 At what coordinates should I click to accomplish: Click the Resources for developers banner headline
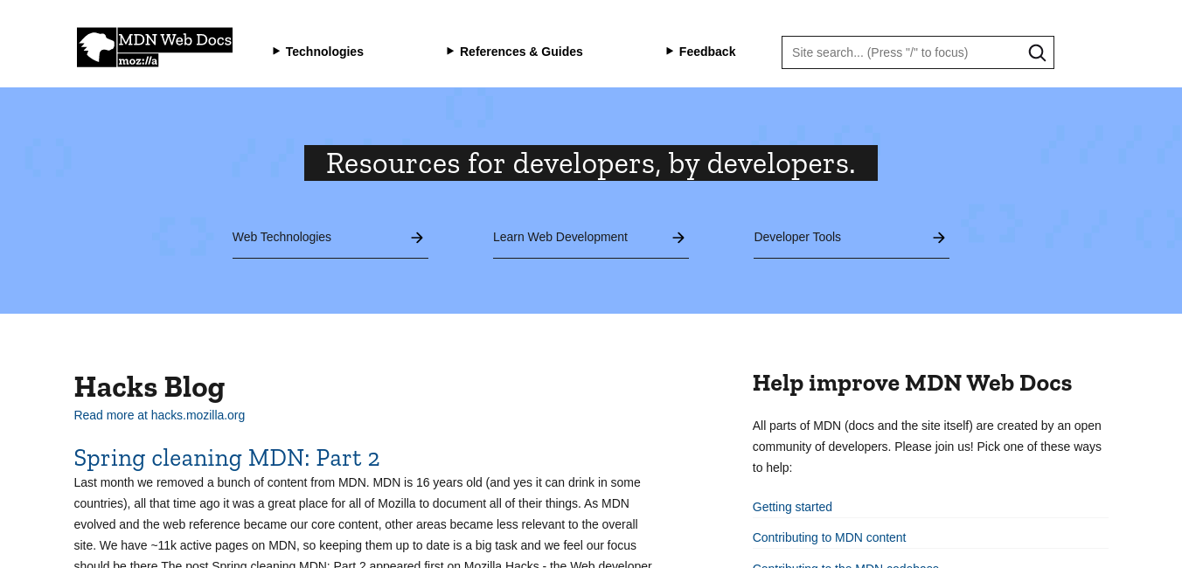click(x=591, y=163)
